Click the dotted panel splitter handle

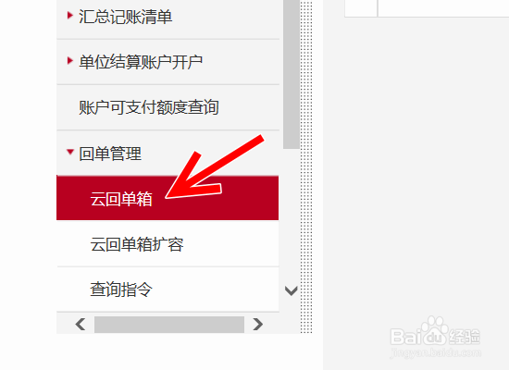click(306, 166)
